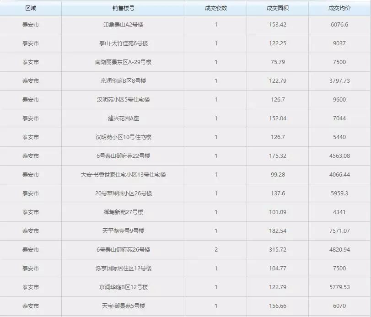Click 泰安市 in the 天宝·御景苑5号楼 row
Screen dimensions: 371x317
[x=31, y=306]
